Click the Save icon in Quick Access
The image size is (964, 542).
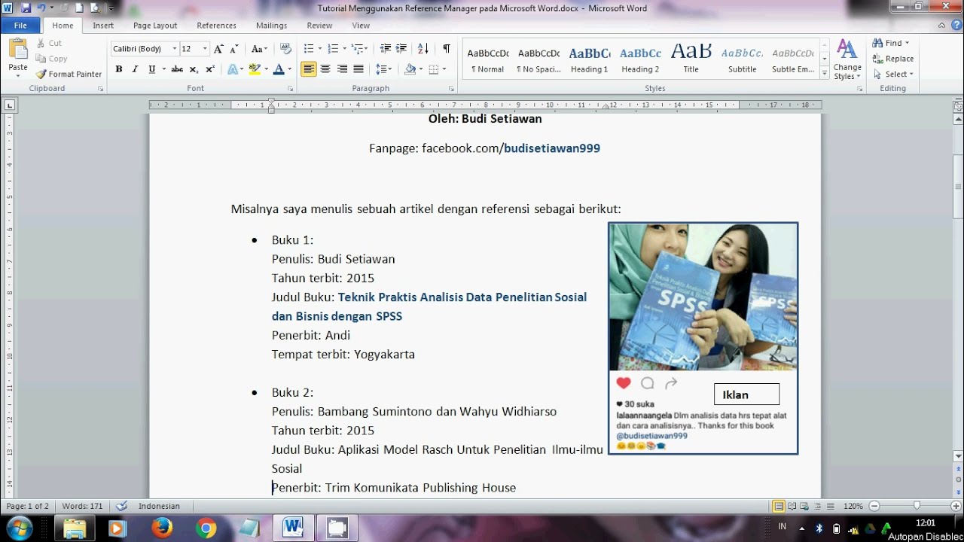click(x=26, y=8)
